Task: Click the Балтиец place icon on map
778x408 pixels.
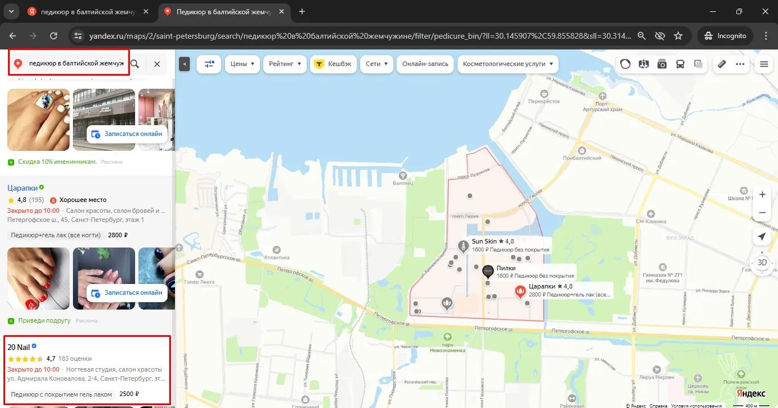Action: pyautogui.click(x=403, y=175)
